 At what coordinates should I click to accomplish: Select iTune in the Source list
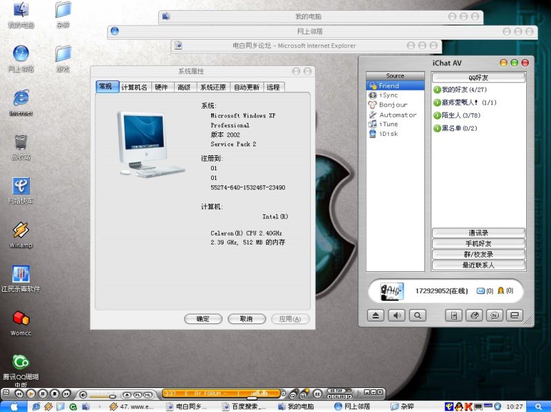coord(388,124)
